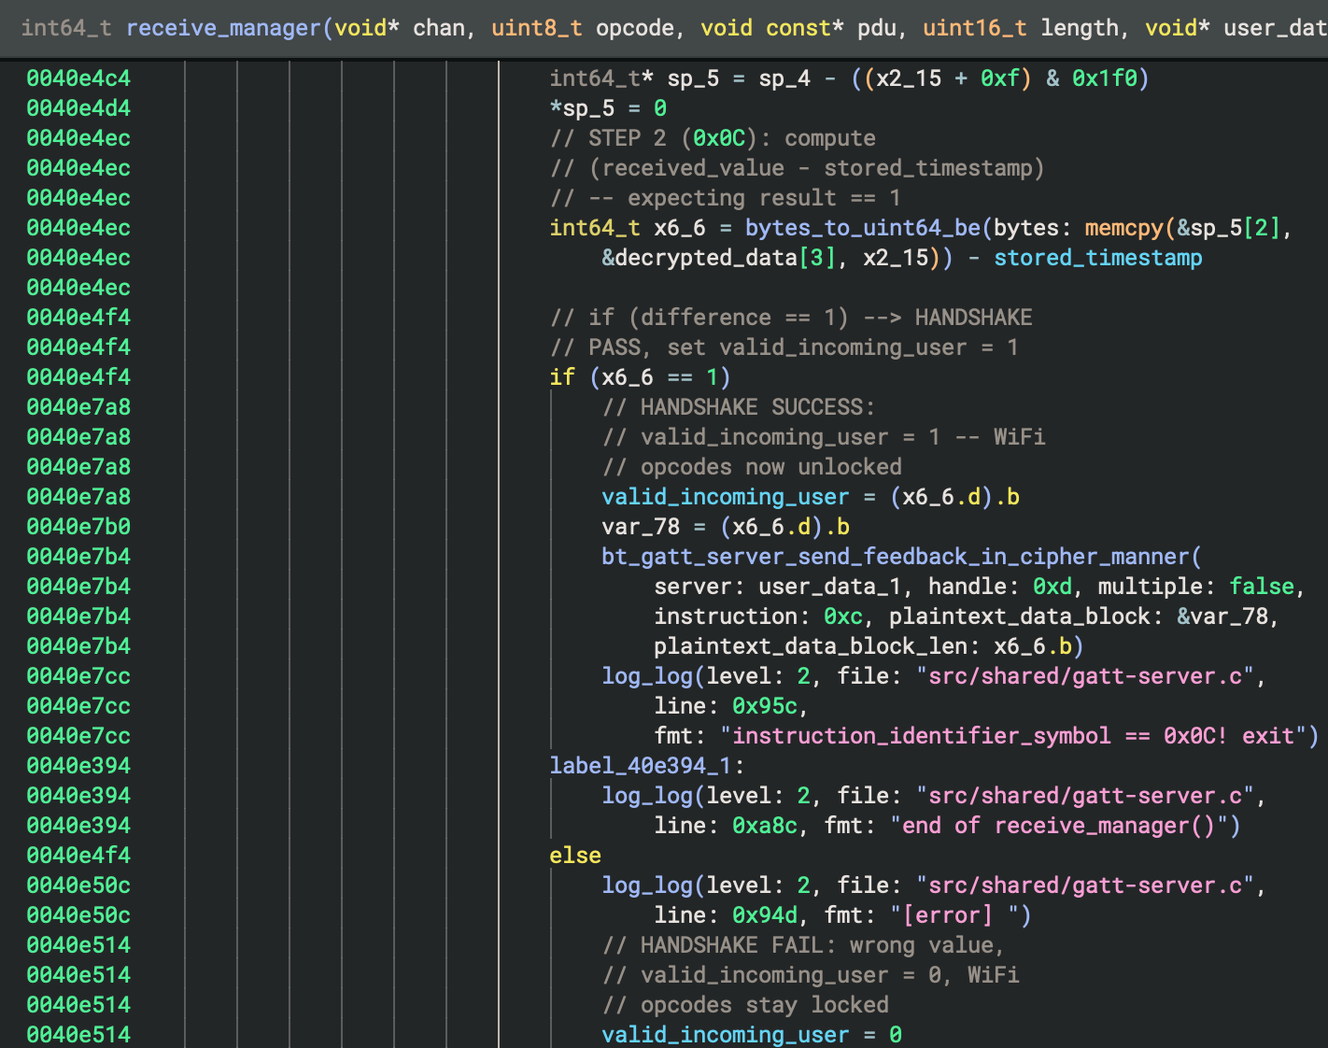Click the HANDSHAKE FAIL: wrong value comment
Viewport: 1328px width, 1048px height.
tap(804, 945)
